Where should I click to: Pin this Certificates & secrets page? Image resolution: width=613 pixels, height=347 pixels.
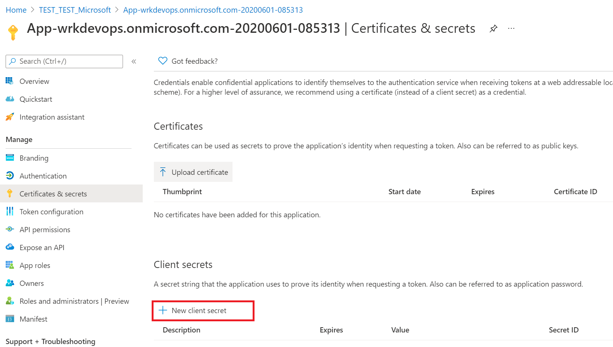(493, 28)
